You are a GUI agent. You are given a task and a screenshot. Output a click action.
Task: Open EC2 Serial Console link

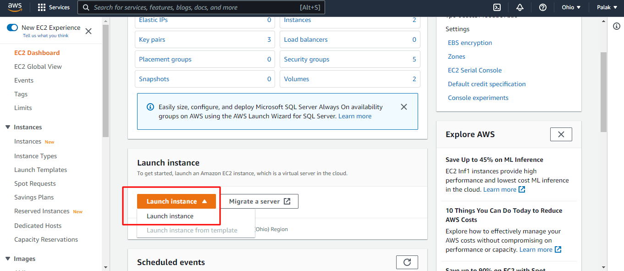tap(475, 70)
